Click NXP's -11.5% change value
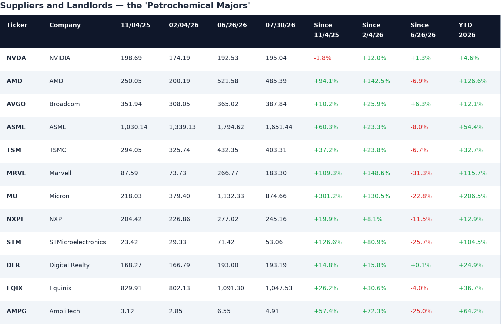Viewport: 501px width, 325px height. (x=421, y=219)
